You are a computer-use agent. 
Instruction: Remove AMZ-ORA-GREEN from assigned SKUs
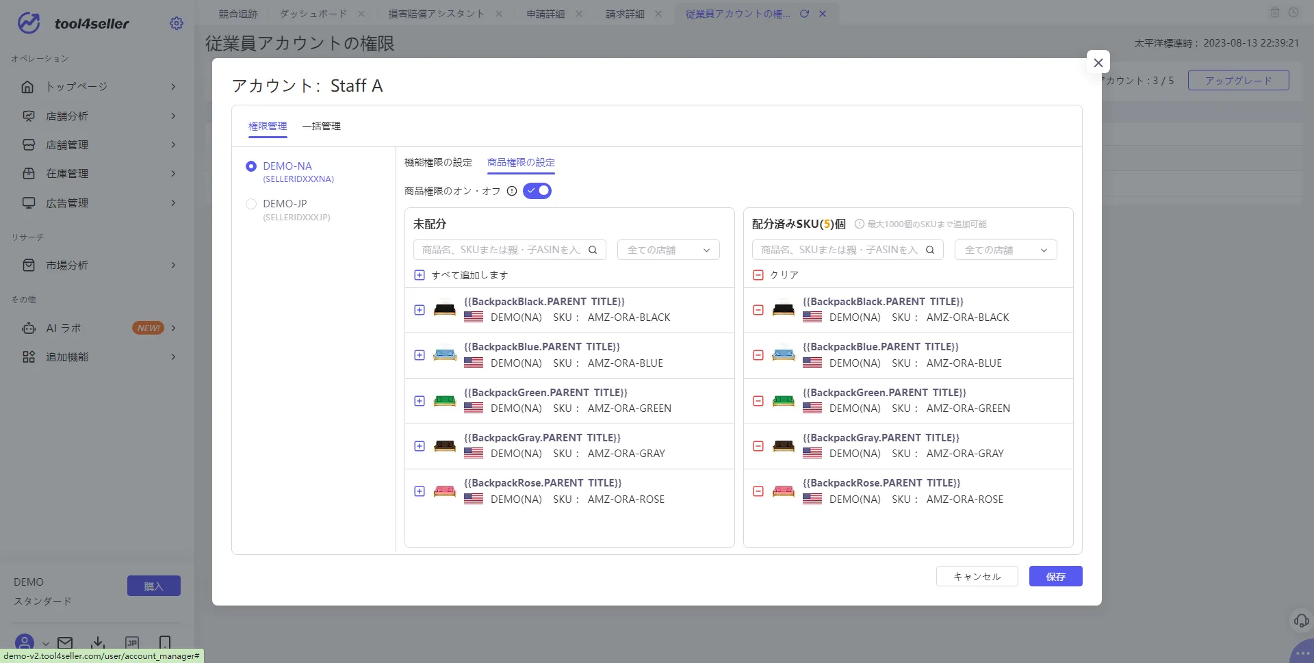tap(758, 401)
